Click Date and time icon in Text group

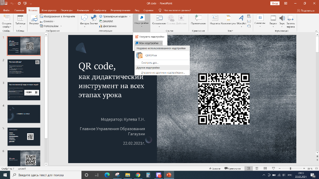click(x=249, y=16)
